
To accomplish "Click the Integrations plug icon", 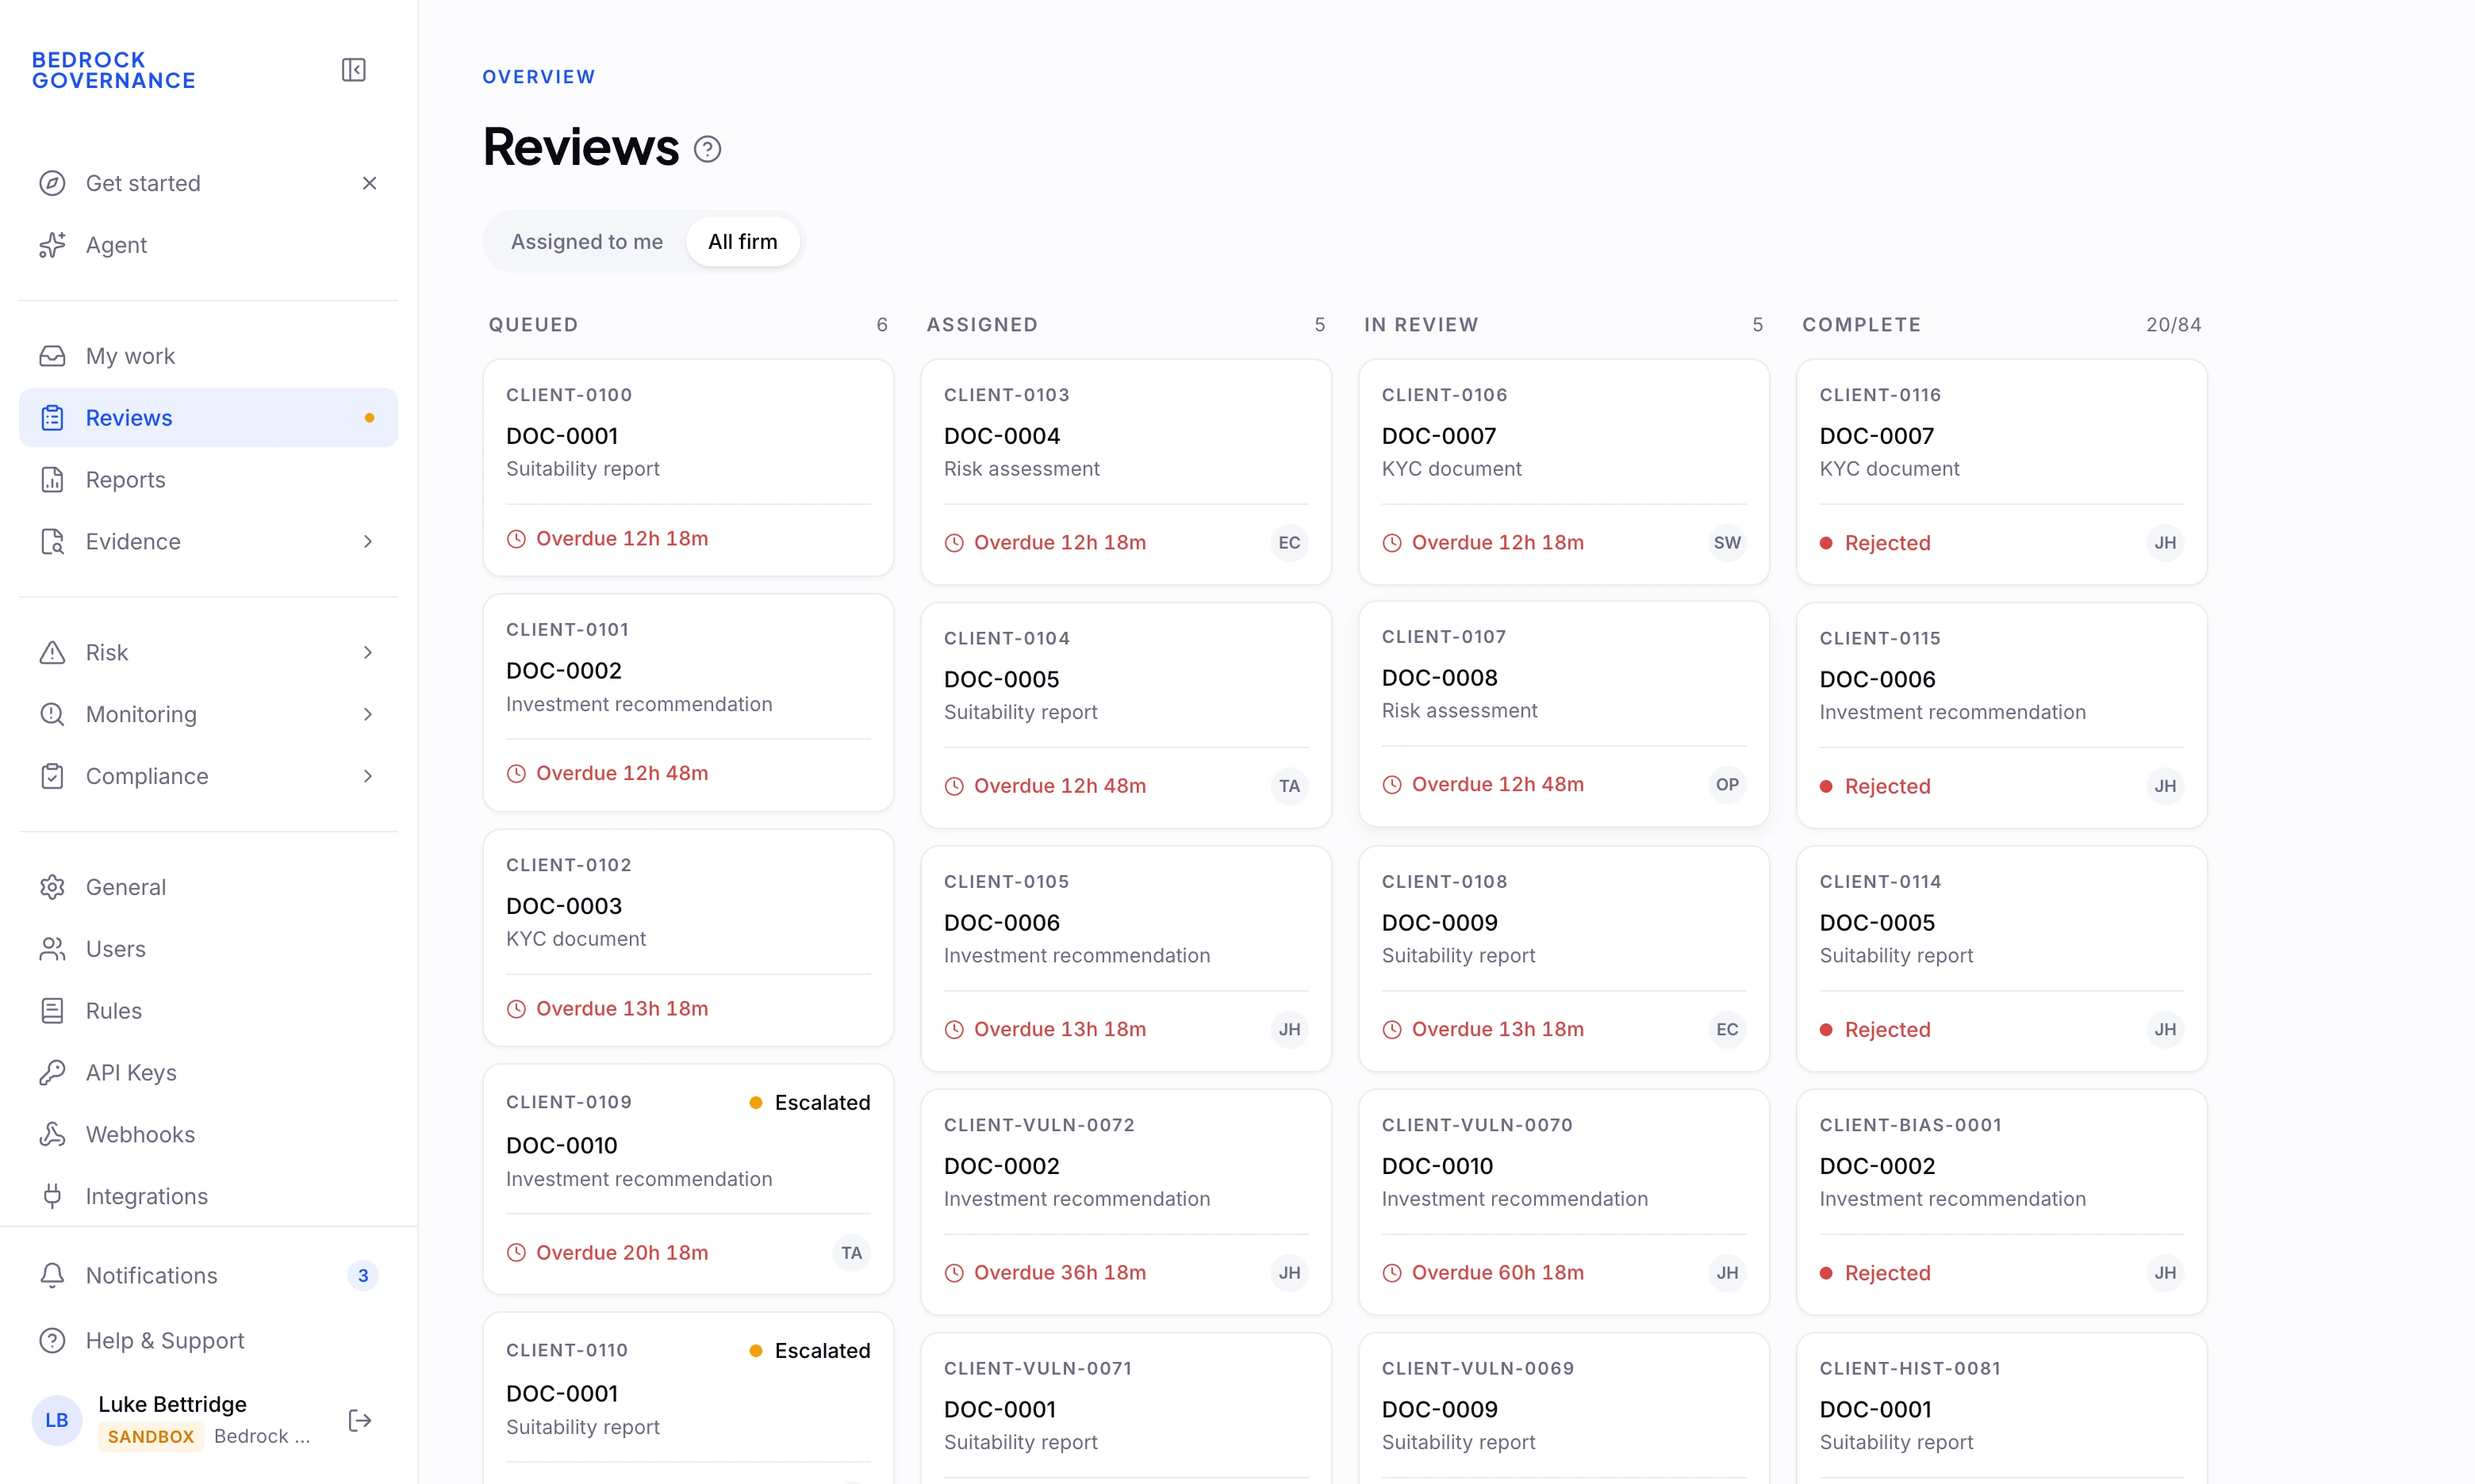I will click(x=52, y=1196).
